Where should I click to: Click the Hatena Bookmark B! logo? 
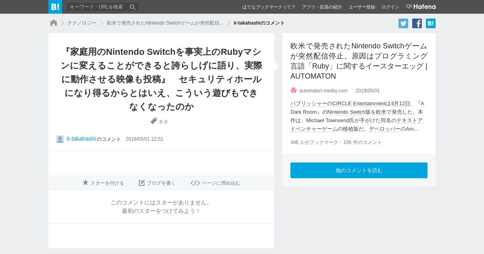click(x=55, y=7)
